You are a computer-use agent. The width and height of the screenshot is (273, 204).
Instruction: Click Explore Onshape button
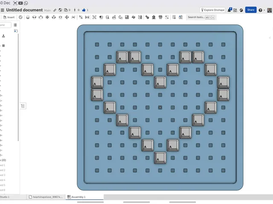(212, 10)
